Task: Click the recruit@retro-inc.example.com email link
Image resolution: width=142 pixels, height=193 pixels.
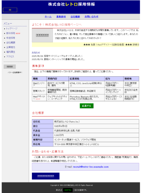Action: point(91,167)
